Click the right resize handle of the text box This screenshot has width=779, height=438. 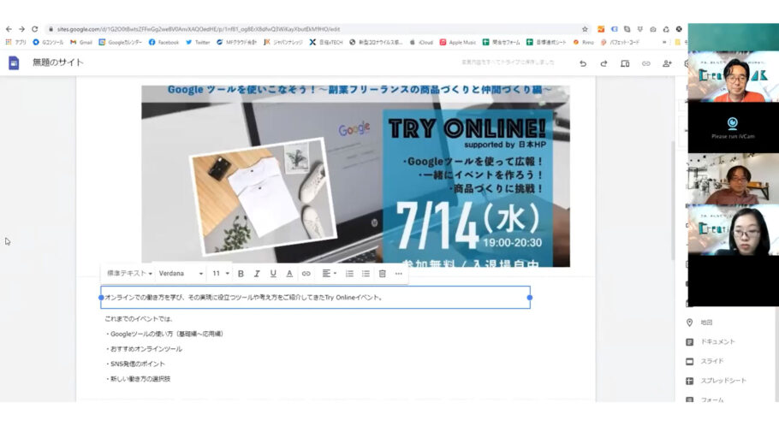click(530, 298)
